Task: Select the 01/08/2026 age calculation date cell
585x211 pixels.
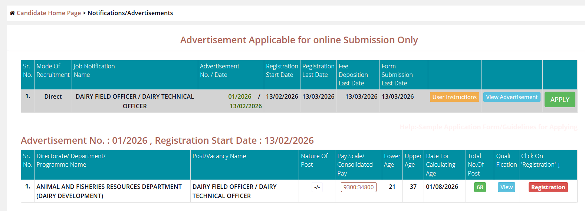Action: [x=442, y=187]
